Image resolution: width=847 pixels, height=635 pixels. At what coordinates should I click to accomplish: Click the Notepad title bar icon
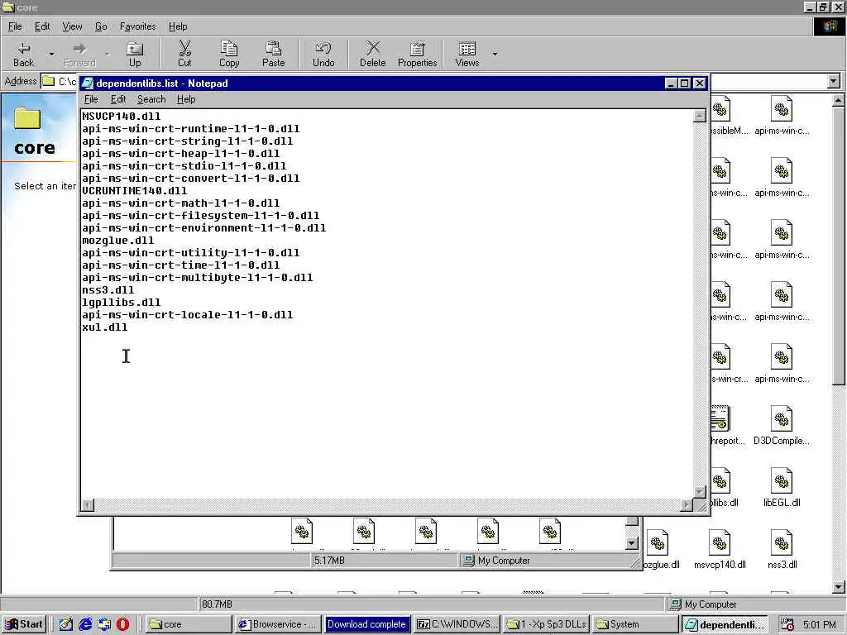pos(88,84)
